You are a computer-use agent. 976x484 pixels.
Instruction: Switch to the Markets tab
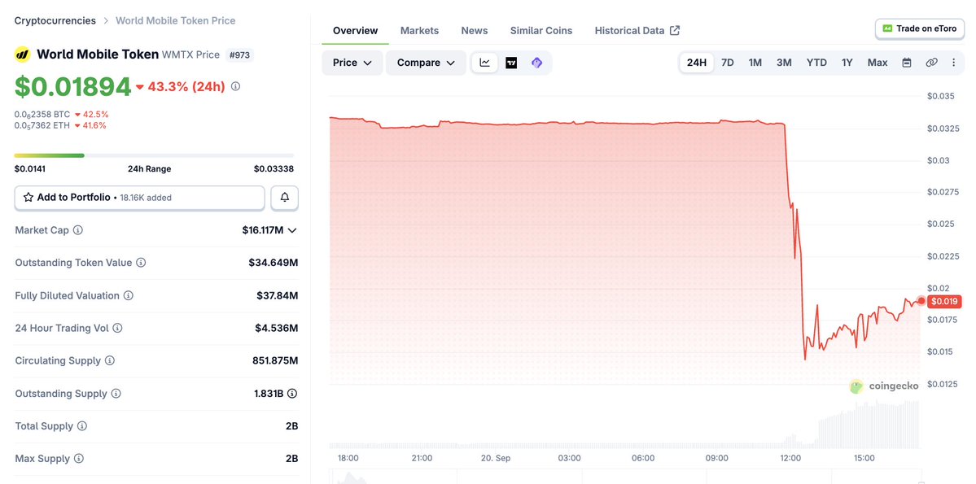tap(419, 30)
